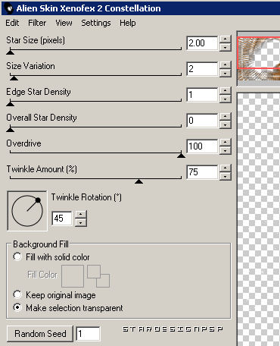Open the Filter menu
Image resolution: width=280 pixels, height=346 pixels.
[x=37, y=23]
